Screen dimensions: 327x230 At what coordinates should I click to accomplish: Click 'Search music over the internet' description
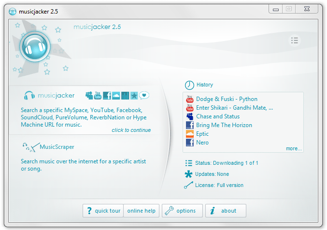pyautogui.click(x=83, y=165)
